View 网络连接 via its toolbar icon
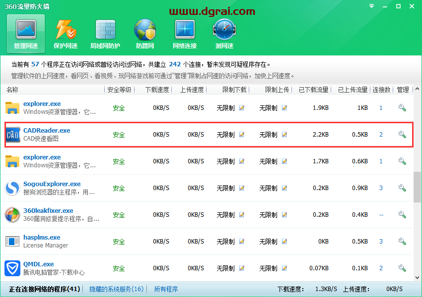Viewport: 422px width, 297px height. point(185,33)
